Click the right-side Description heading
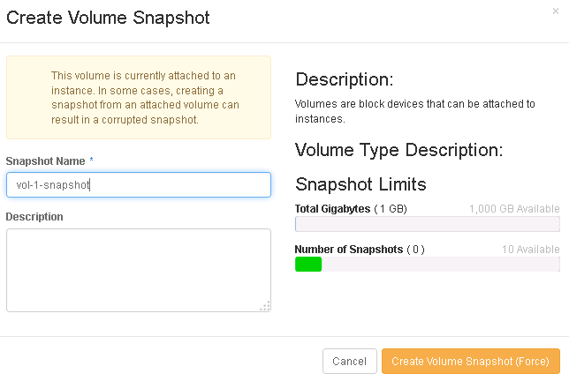This screenshot has width=569, height=381. tap(344, 79)
